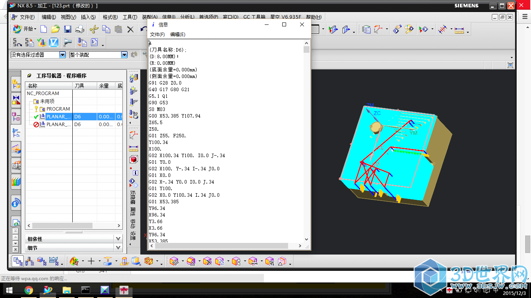Screen dimensions: 531x298
Task: Open 文件(F) menu in the 信息 window
Action: (x=157, y=35)
